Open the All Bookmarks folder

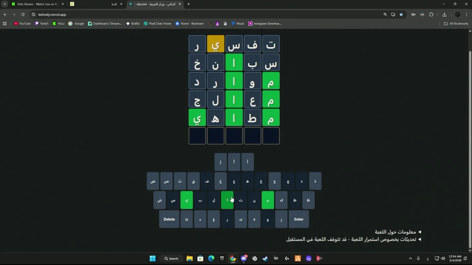(x=456, y=24)
